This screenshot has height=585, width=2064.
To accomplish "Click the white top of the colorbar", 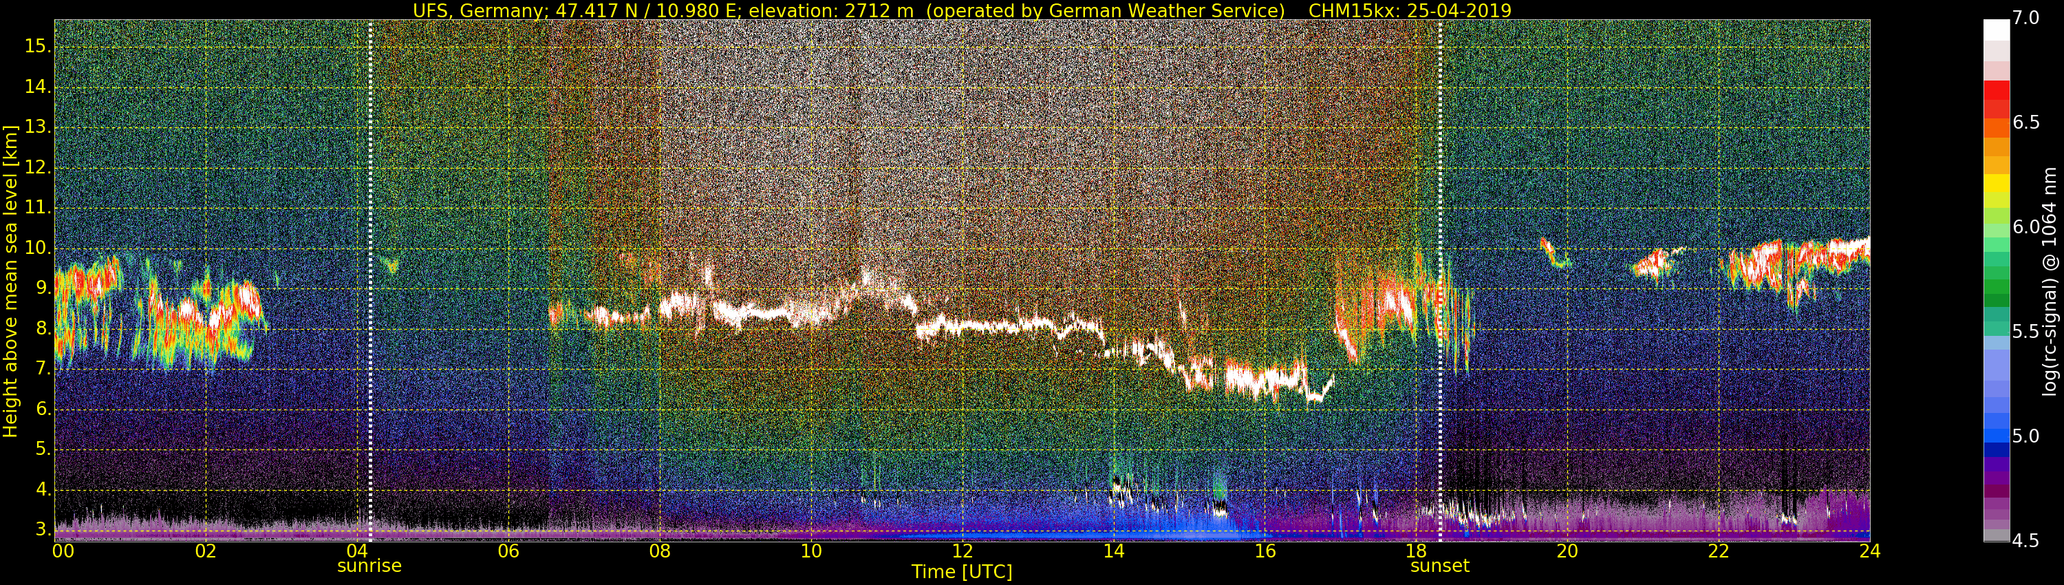I will pyautogui.click(x=1996, y=30).
